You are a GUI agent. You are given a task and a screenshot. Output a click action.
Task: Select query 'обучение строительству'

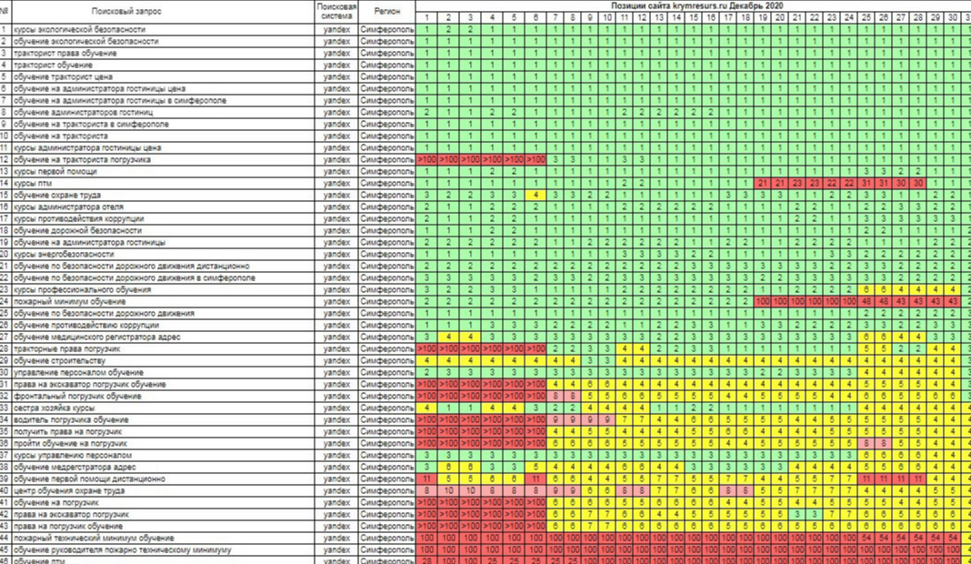click(x=59, y=360)
